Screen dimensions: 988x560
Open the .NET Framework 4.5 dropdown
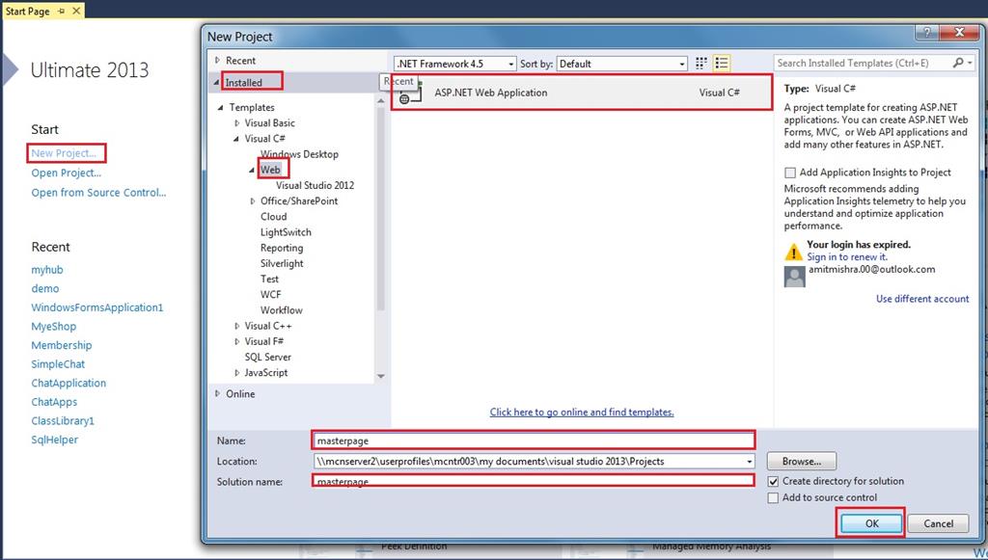[x=510, y=65]
